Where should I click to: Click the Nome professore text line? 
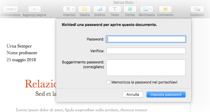(x=22, y=53)
